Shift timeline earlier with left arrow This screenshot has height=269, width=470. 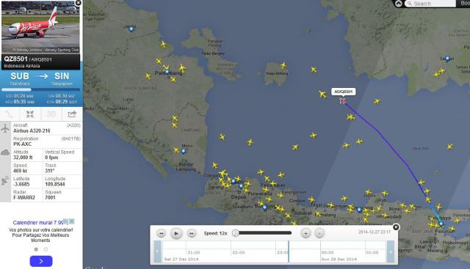pyautogui.click(x=157, y=251)
